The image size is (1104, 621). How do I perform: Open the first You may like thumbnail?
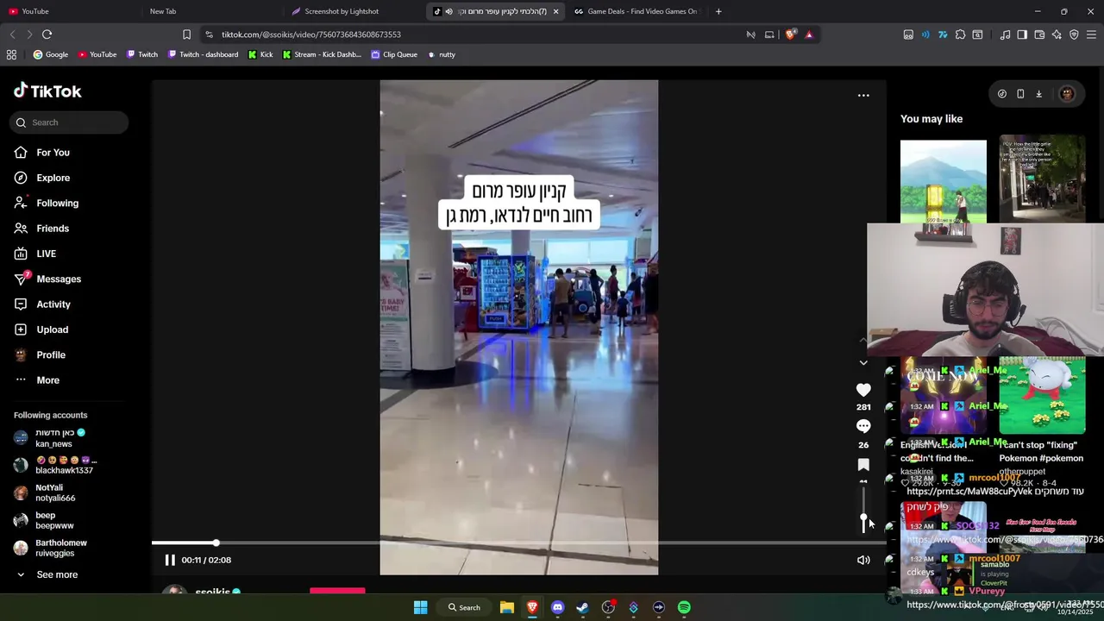(943, 182)
